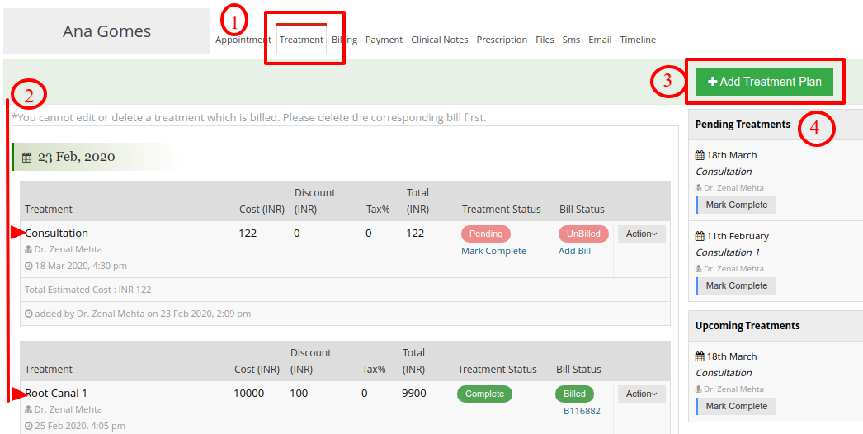
Task: Mark upcoming Consultation treatment complete
Action: coord(737,407)
